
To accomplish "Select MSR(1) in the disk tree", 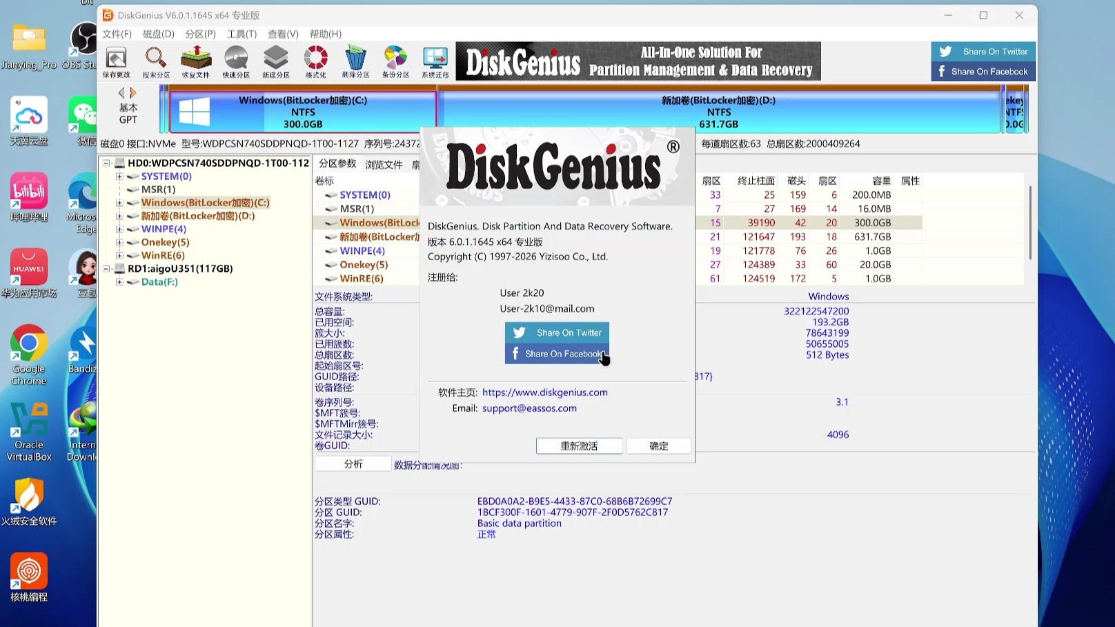I will click(158, 190).
